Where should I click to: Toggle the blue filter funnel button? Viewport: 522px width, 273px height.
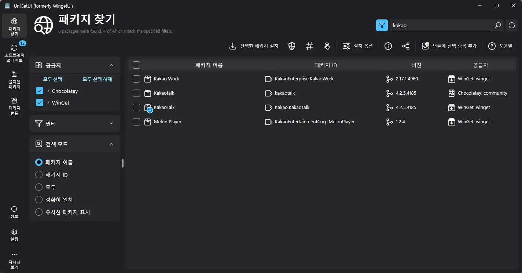click(x=382, y=25)
